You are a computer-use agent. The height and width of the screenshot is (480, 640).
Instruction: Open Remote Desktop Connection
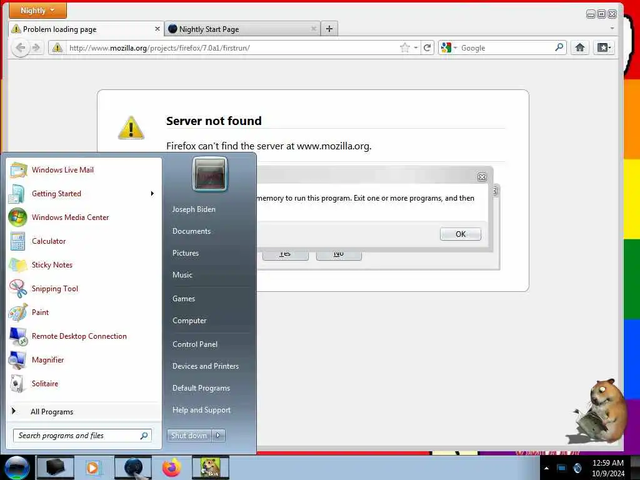click(x=84, y=336)
